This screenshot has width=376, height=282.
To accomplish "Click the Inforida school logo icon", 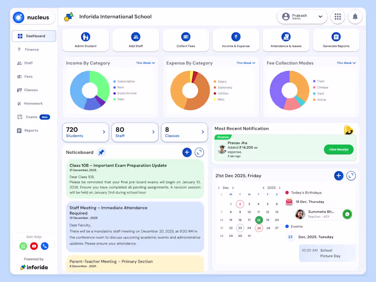I will pos(69,16).
